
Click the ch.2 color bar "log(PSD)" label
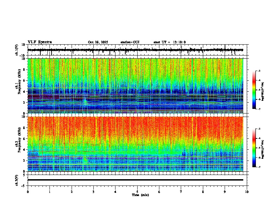point(263,149)
